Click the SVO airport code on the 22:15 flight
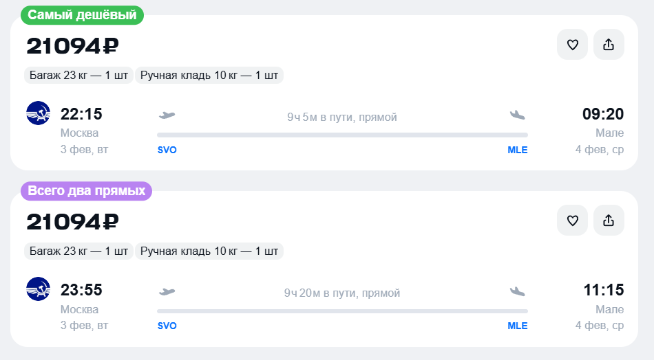The image size is (654, 360). point(167,150)
